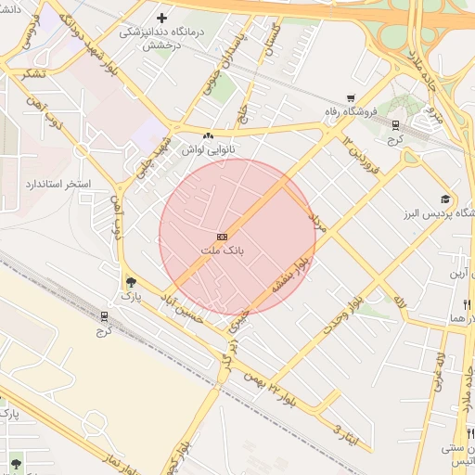Click the درمانگاه دندانپزشکی درخشش text label
This screenshot has height=475, width=475.
click(x=161, y=39)
